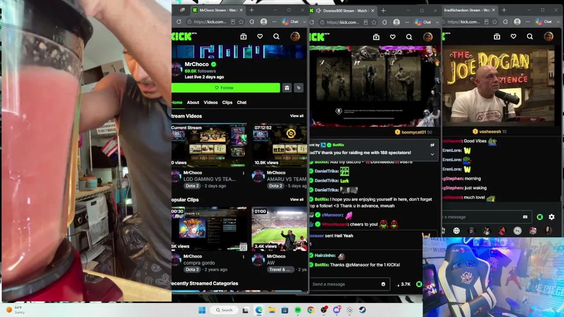Open browser profile in MrChoco window
564x317 pixels.
point(263,22)
